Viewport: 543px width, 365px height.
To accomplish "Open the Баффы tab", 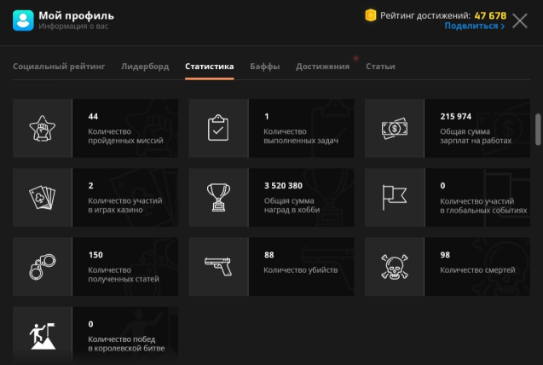I will 265,67.
